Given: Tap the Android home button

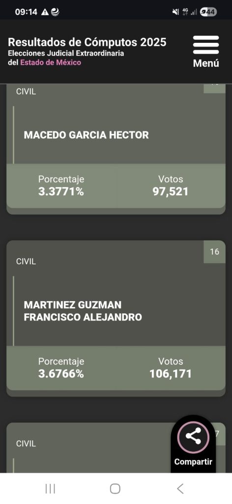Looking at the screenshot, I should 115,489.
